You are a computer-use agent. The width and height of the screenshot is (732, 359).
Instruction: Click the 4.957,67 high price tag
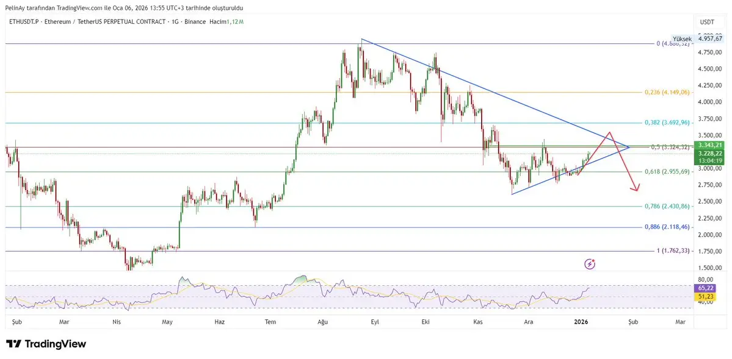[709, 39]
